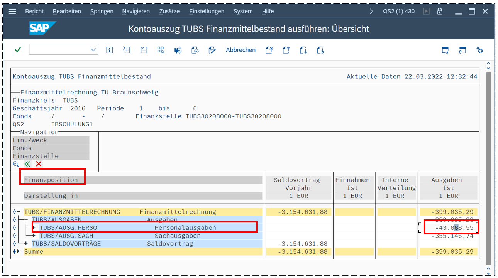Select Finanzstelle in the Navigation list
Screen dimensions: 498x278
(x=36, y=156)
